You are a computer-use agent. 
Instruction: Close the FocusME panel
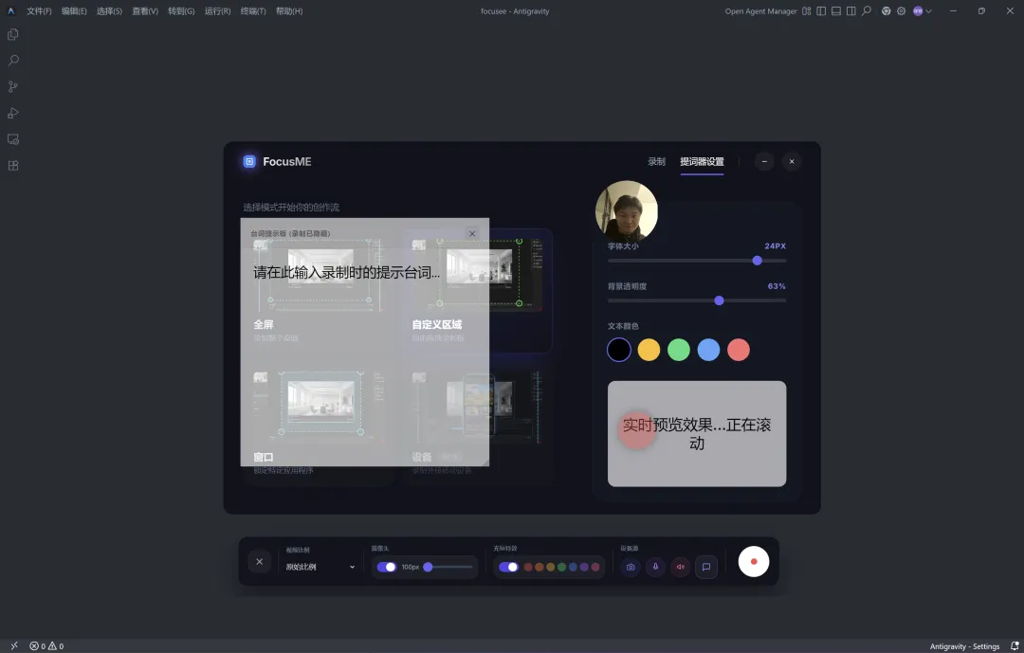pos(792,161)
